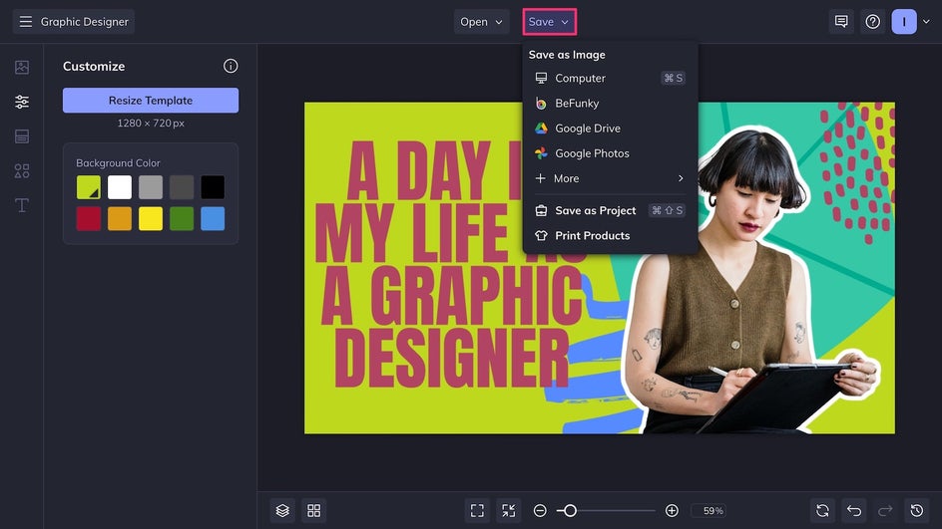Image resolution: width=942 pixels, height=529 pixels.
Task: Click the Graphic Designer title
Action: point(84,22)
